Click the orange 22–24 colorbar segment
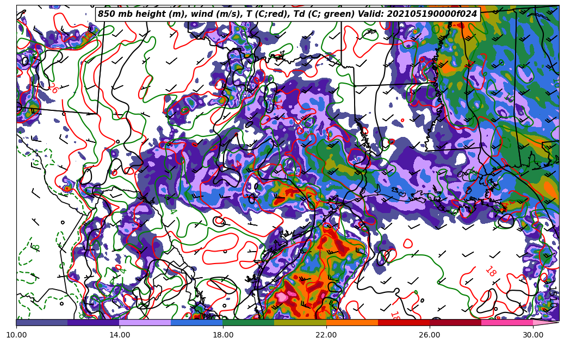Image resolution: width=564 pixels, height=344 pixels. pos(352,322)
